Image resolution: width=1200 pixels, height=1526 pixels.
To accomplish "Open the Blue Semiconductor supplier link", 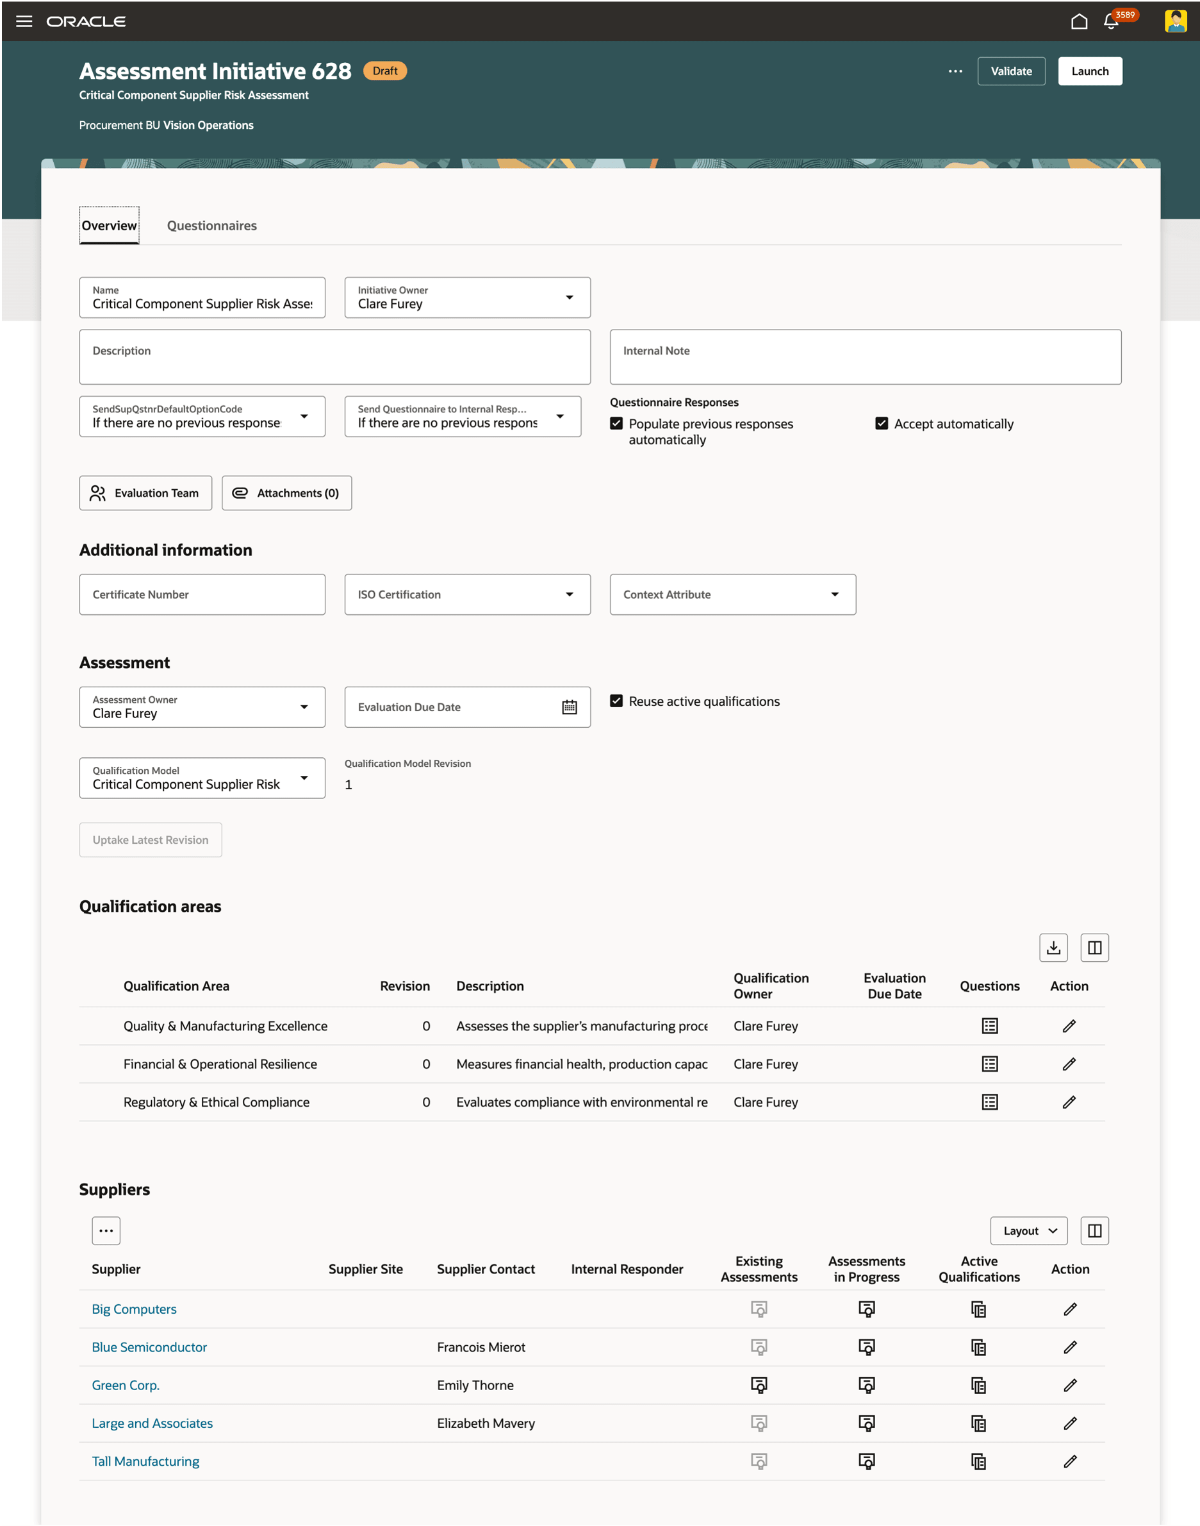I will [x=149, y=1346].
